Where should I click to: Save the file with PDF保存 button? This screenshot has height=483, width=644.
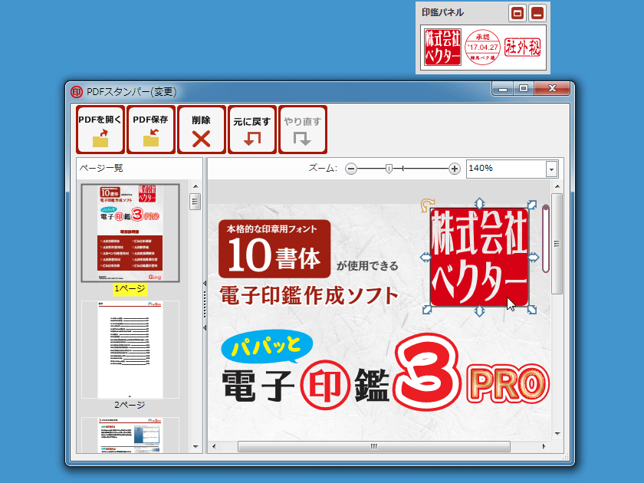click(x=151, y=130)
